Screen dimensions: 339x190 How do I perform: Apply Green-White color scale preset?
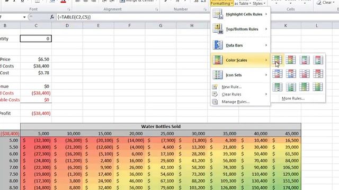[x=277, y=87]
